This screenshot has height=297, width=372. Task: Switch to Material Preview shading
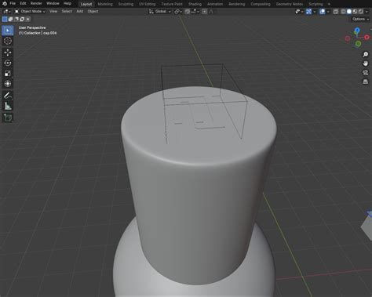pyautogui.click(x=355, y=12)
